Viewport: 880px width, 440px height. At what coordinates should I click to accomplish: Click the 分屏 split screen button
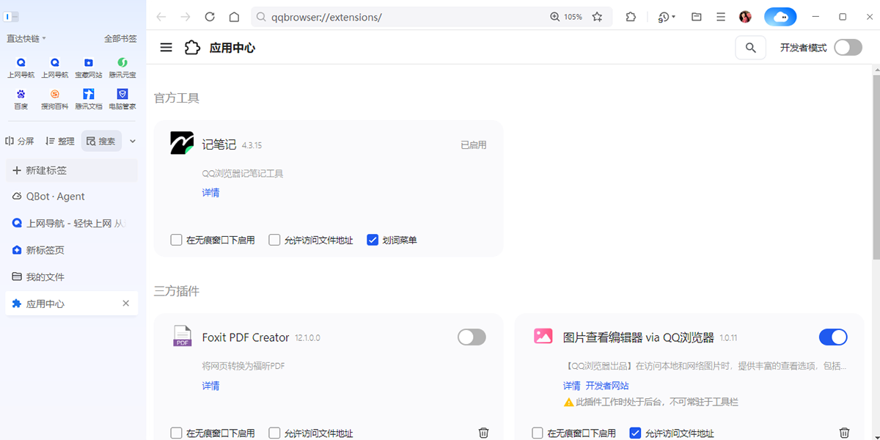pyautogui.click(x=20, y=141)
